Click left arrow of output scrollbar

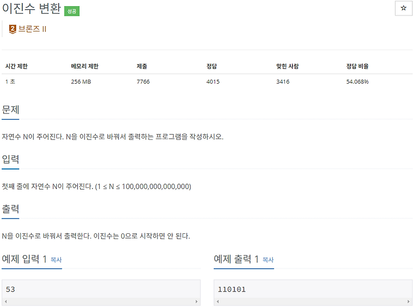pos(218,301)
